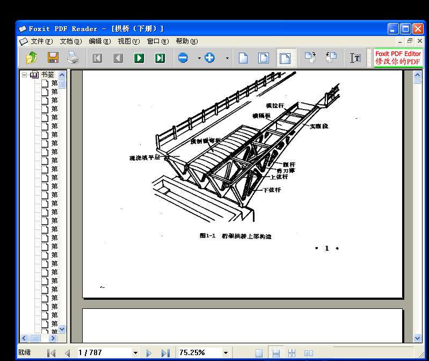
Task: Open the 文件 menu
Action: pos(41,41)
